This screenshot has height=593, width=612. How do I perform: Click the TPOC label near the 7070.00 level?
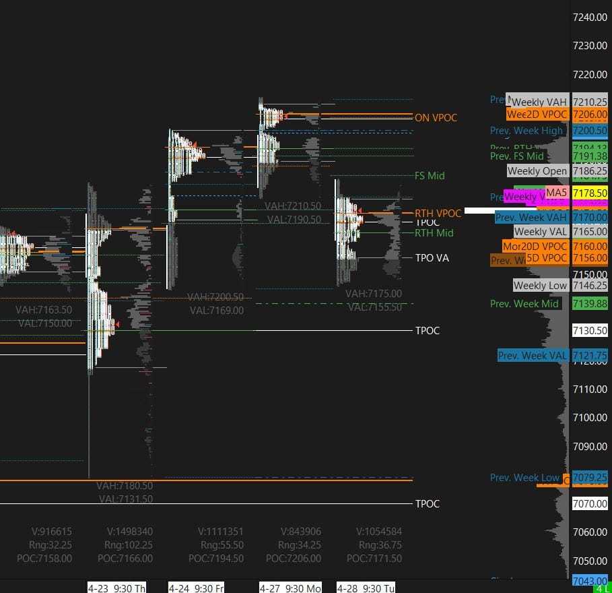[x=427, y=504]
